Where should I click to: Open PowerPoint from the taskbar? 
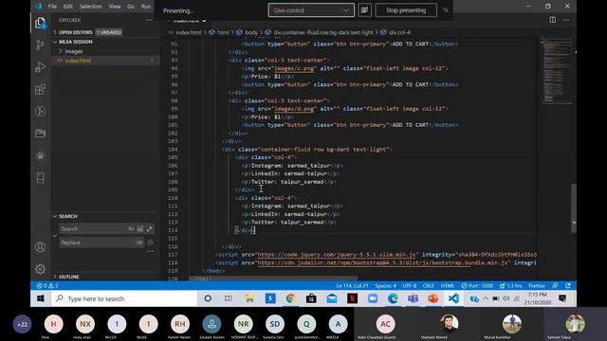pyautogui.click(x=433, y=298)
